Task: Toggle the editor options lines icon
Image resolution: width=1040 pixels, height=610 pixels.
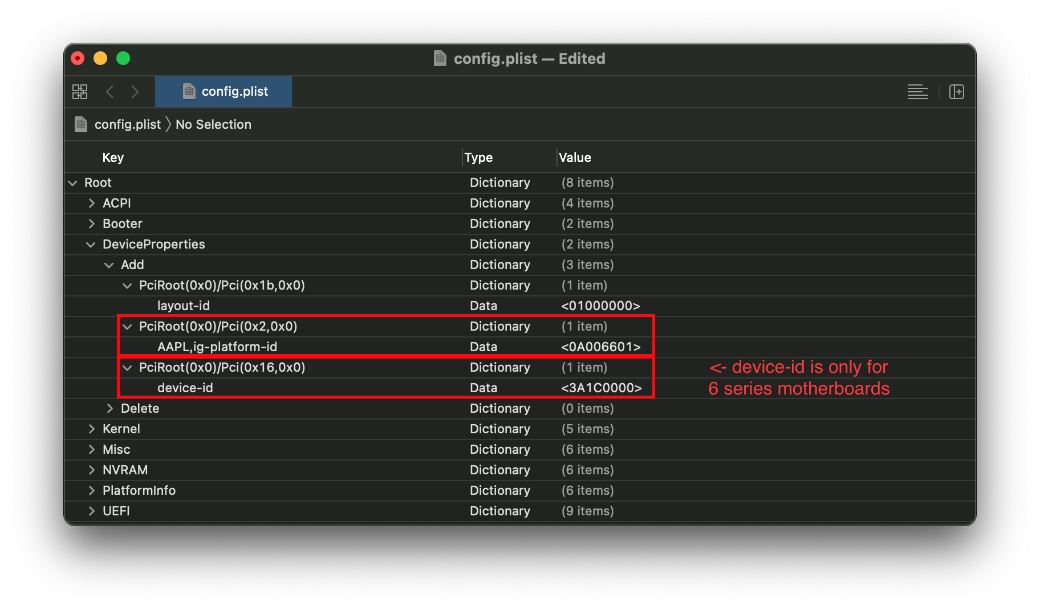Action: click(917, 92)
